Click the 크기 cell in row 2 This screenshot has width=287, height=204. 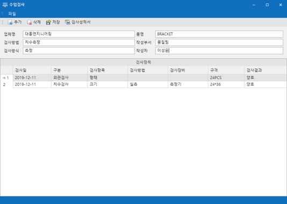[x=107, y=85]
